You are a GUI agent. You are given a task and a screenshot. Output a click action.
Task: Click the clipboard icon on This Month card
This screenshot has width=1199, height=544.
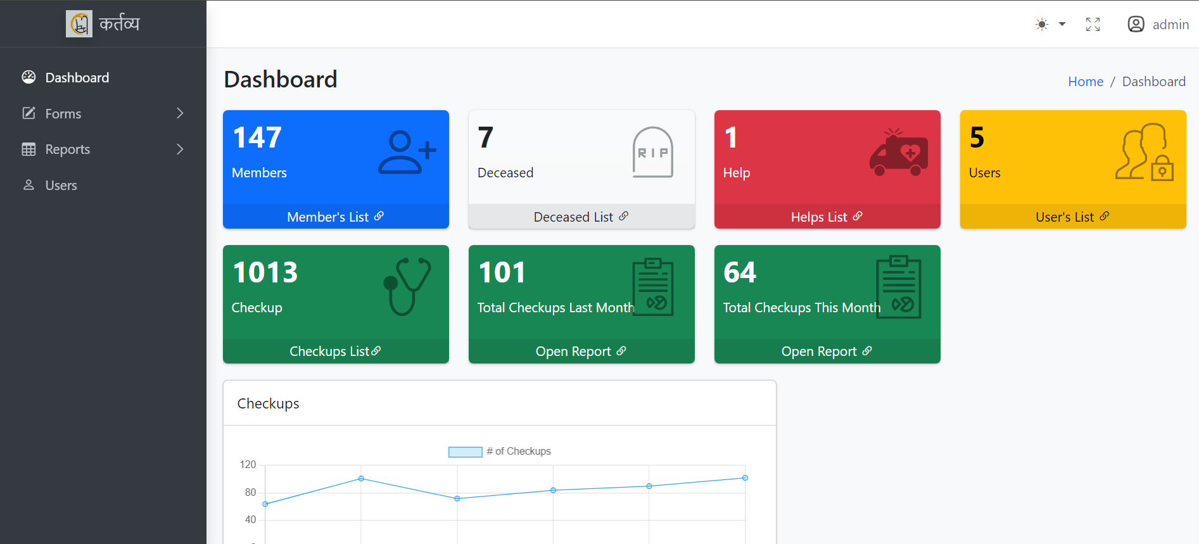tap(898, 287)
